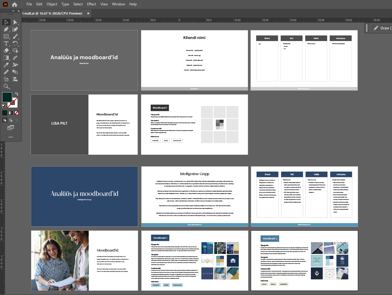Expand the Edit Toolbar three dots
This screenshot has width=392, height=295.
click(x=11, y=137)
